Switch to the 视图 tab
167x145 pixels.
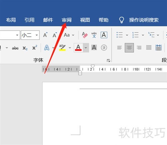(85, 20)
